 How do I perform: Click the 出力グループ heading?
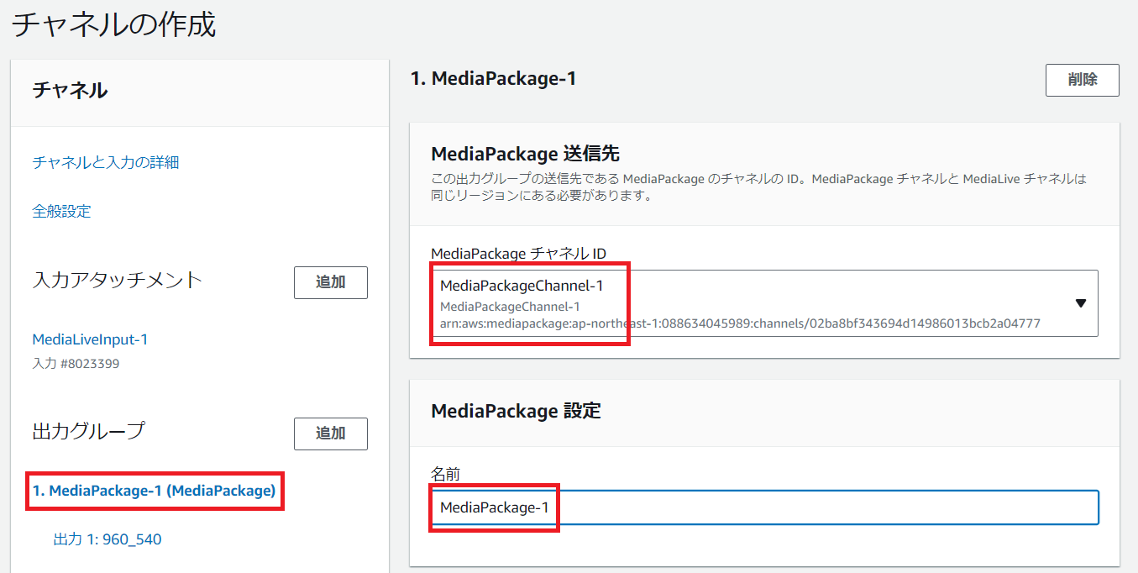click(88, 431)
